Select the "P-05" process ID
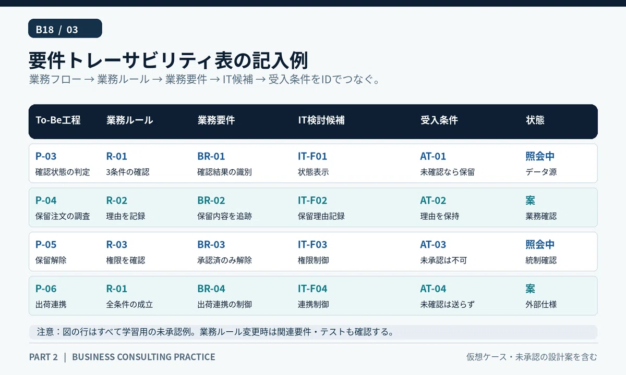Viewport: 626px width, 375px height. point(46,245)
